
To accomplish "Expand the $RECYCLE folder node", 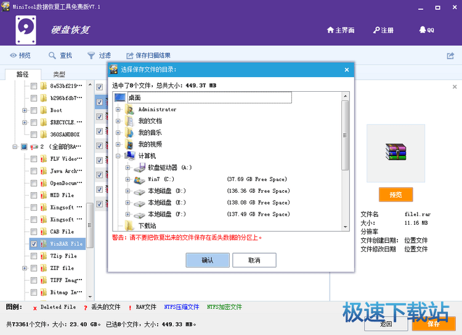I will (x=25, y=123).
